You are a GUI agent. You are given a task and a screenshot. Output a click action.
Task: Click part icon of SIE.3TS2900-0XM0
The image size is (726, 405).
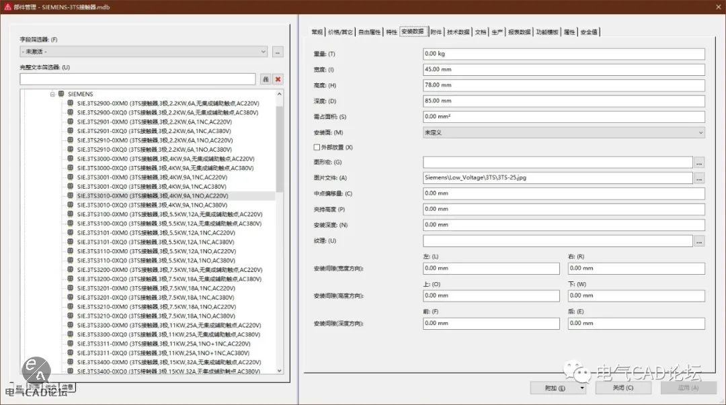point(71,103)
